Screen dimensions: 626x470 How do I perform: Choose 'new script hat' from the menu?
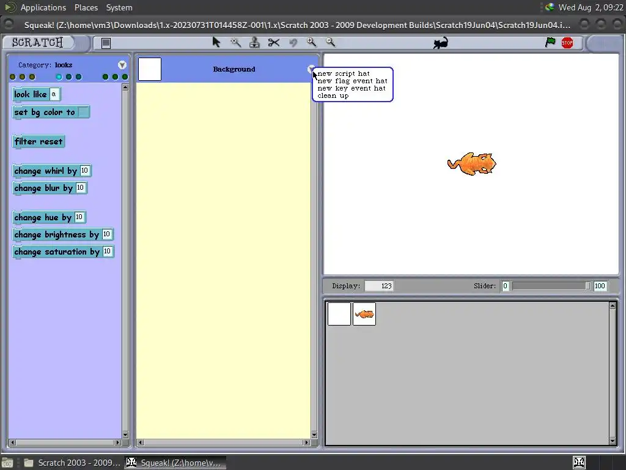(344, 73)
